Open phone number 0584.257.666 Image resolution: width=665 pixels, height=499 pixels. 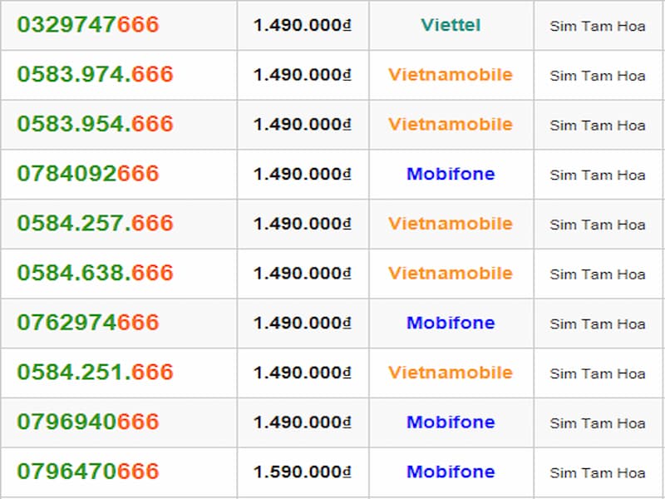(x=95, y=224)
